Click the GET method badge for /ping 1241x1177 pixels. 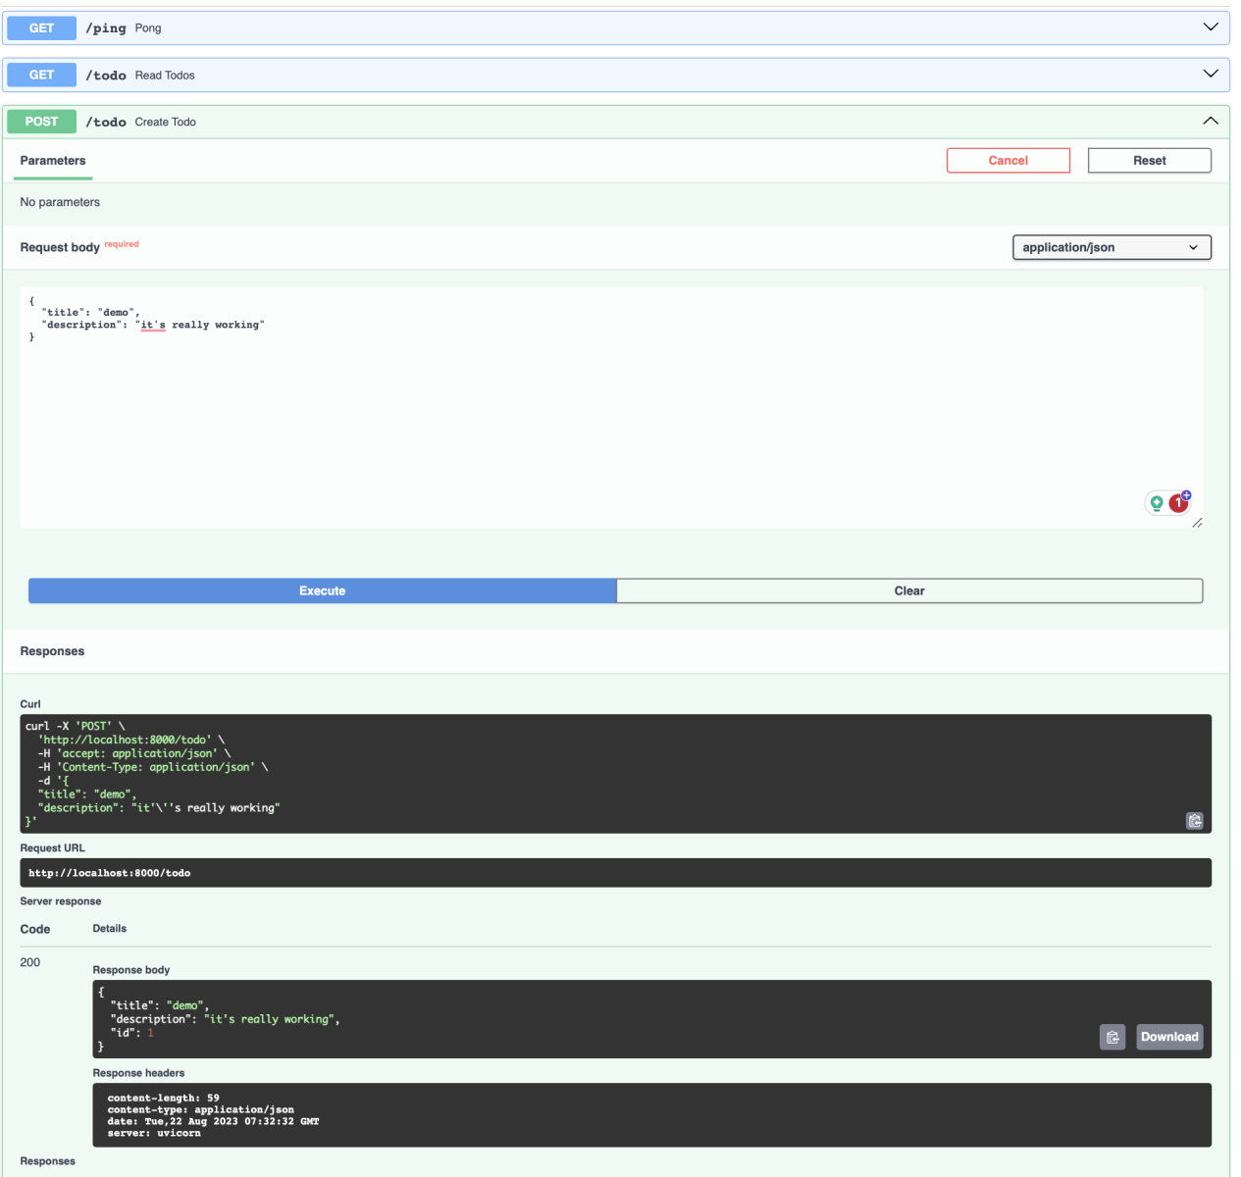[41, 28]
